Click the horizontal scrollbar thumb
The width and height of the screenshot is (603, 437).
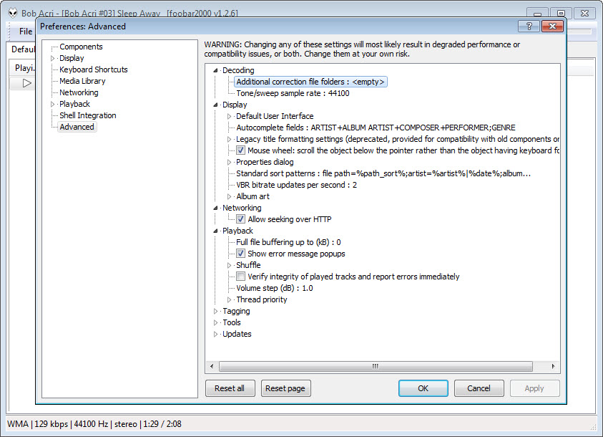(376, 366)
